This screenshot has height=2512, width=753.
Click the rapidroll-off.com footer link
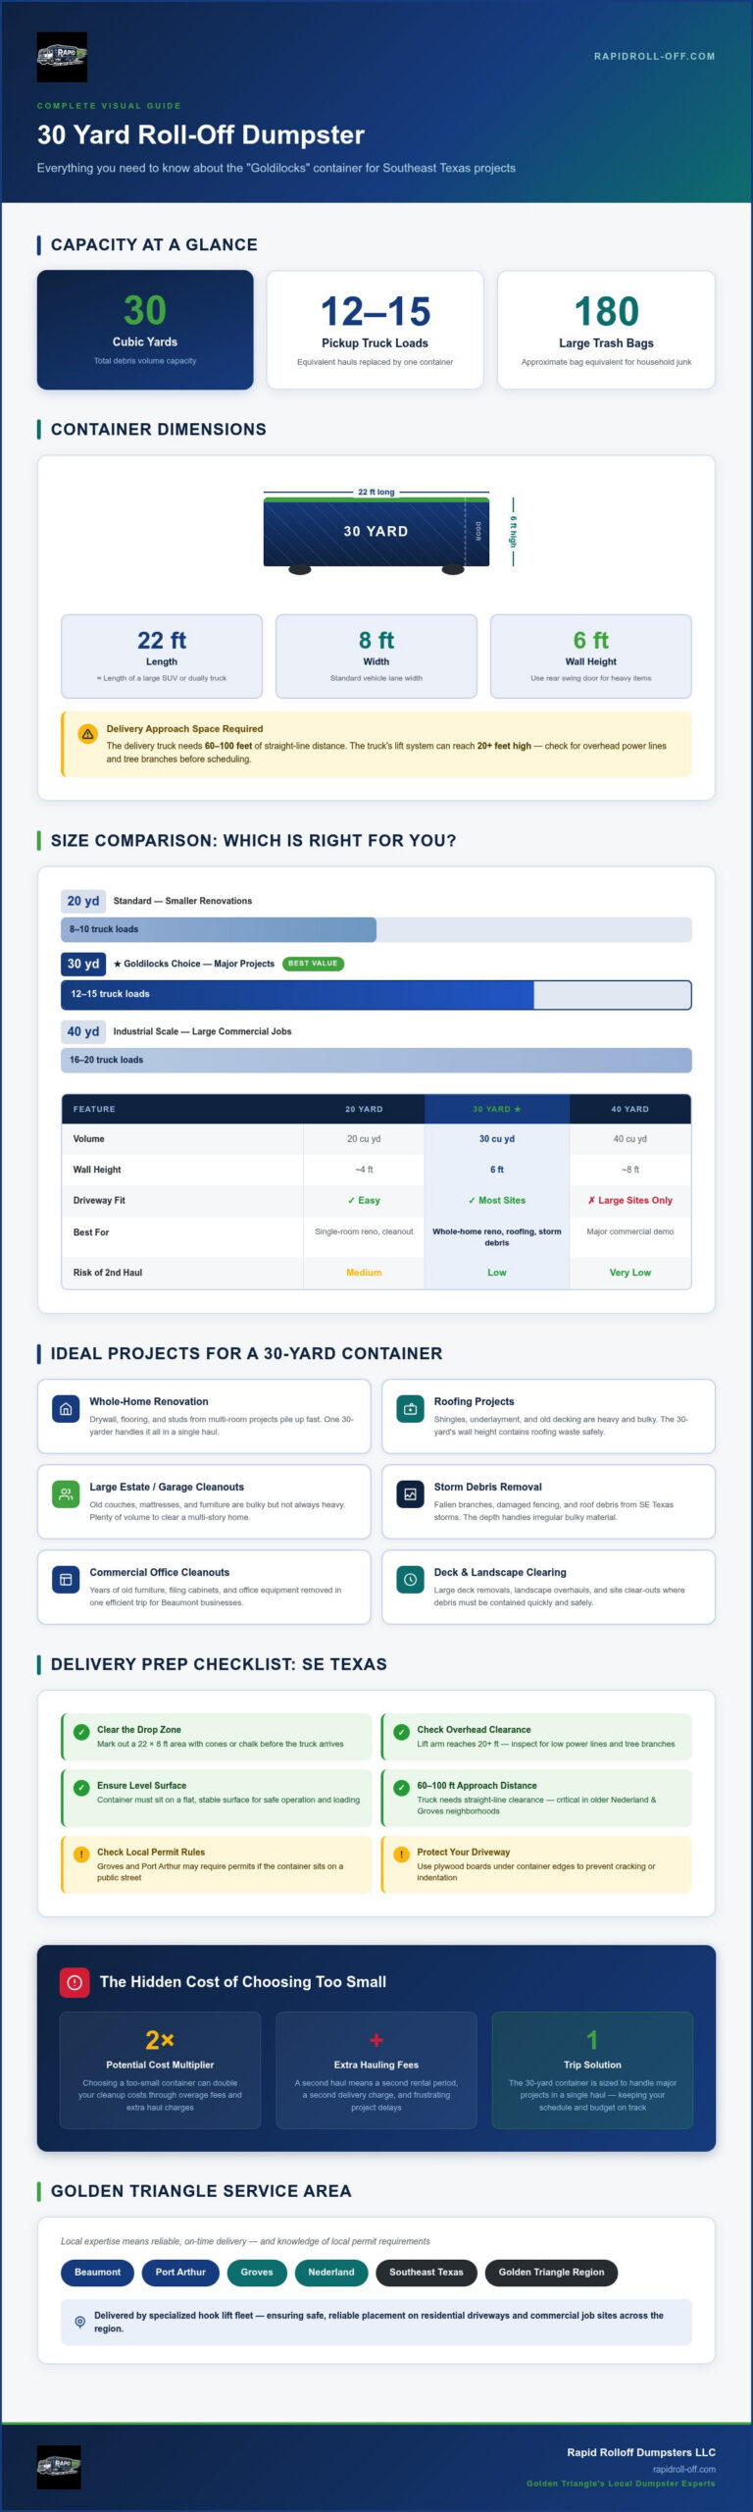tap(683, 2469)
